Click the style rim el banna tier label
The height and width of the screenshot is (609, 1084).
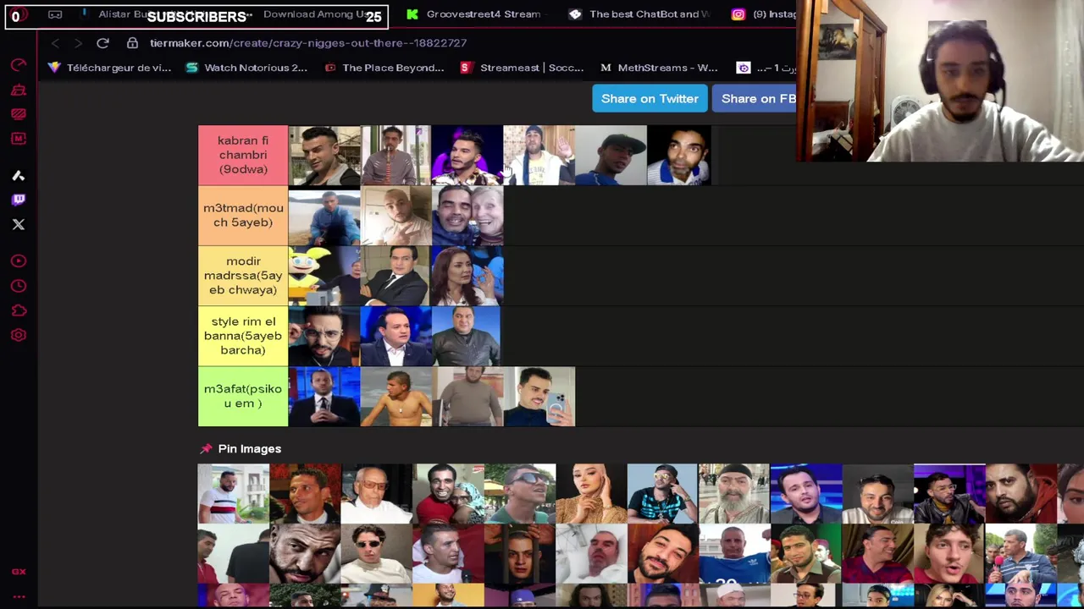[243, 336]
